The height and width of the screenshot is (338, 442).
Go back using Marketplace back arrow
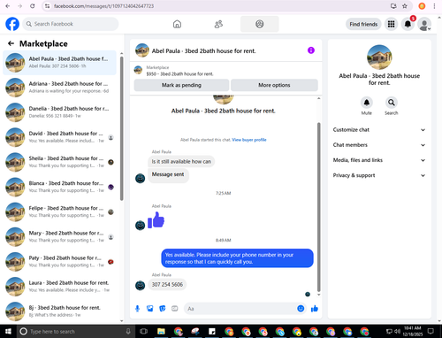point(11,43)
